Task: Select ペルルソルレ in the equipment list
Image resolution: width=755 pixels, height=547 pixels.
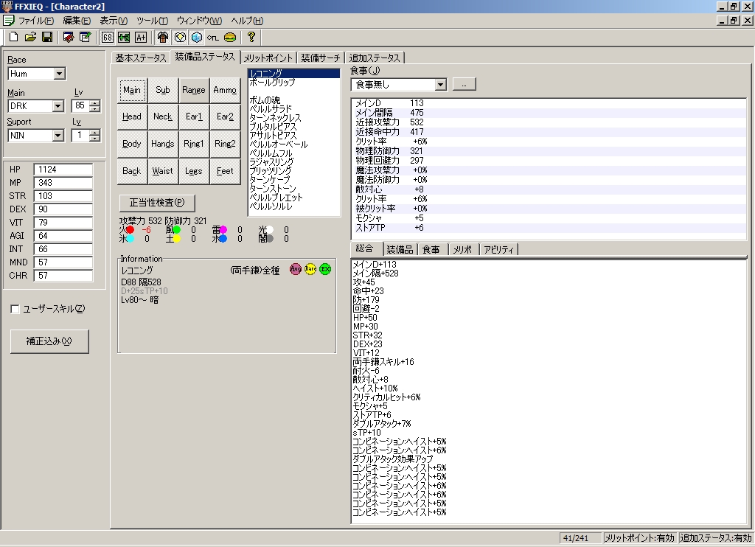Action: [x=294, y=206]
